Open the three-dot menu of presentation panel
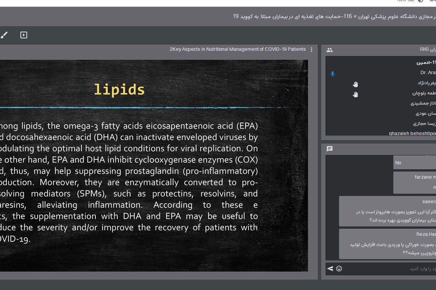Screen dimensions: 436x290 [312, 50]
